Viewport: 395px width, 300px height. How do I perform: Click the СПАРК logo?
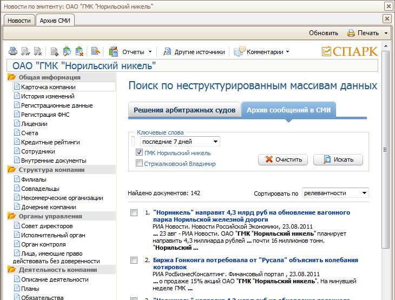click(x=349, y=51)
